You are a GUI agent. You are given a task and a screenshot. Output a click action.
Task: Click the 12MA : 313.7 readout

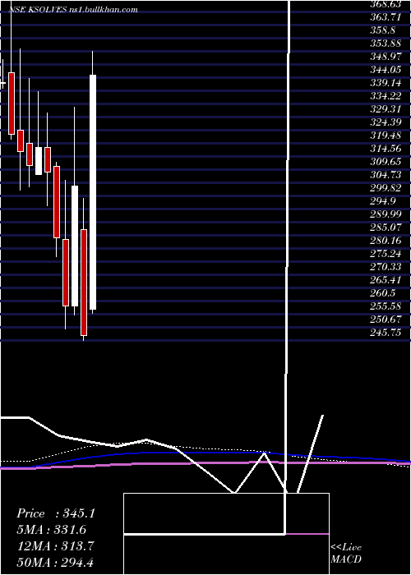tap(55, 546)
